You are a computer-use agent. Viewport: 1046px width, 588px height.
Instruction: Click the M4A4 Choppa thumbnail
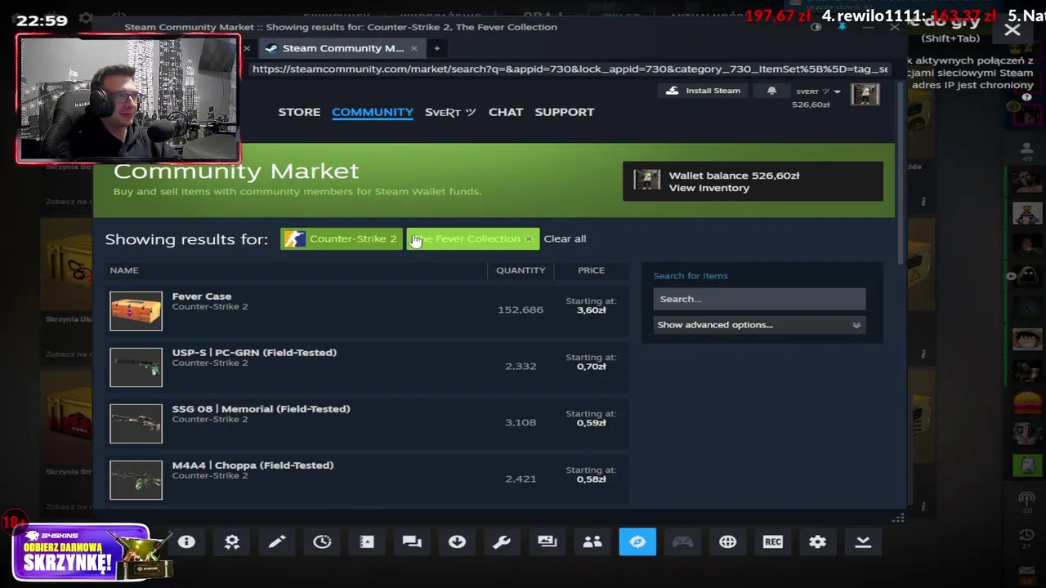tap(136, 479)
